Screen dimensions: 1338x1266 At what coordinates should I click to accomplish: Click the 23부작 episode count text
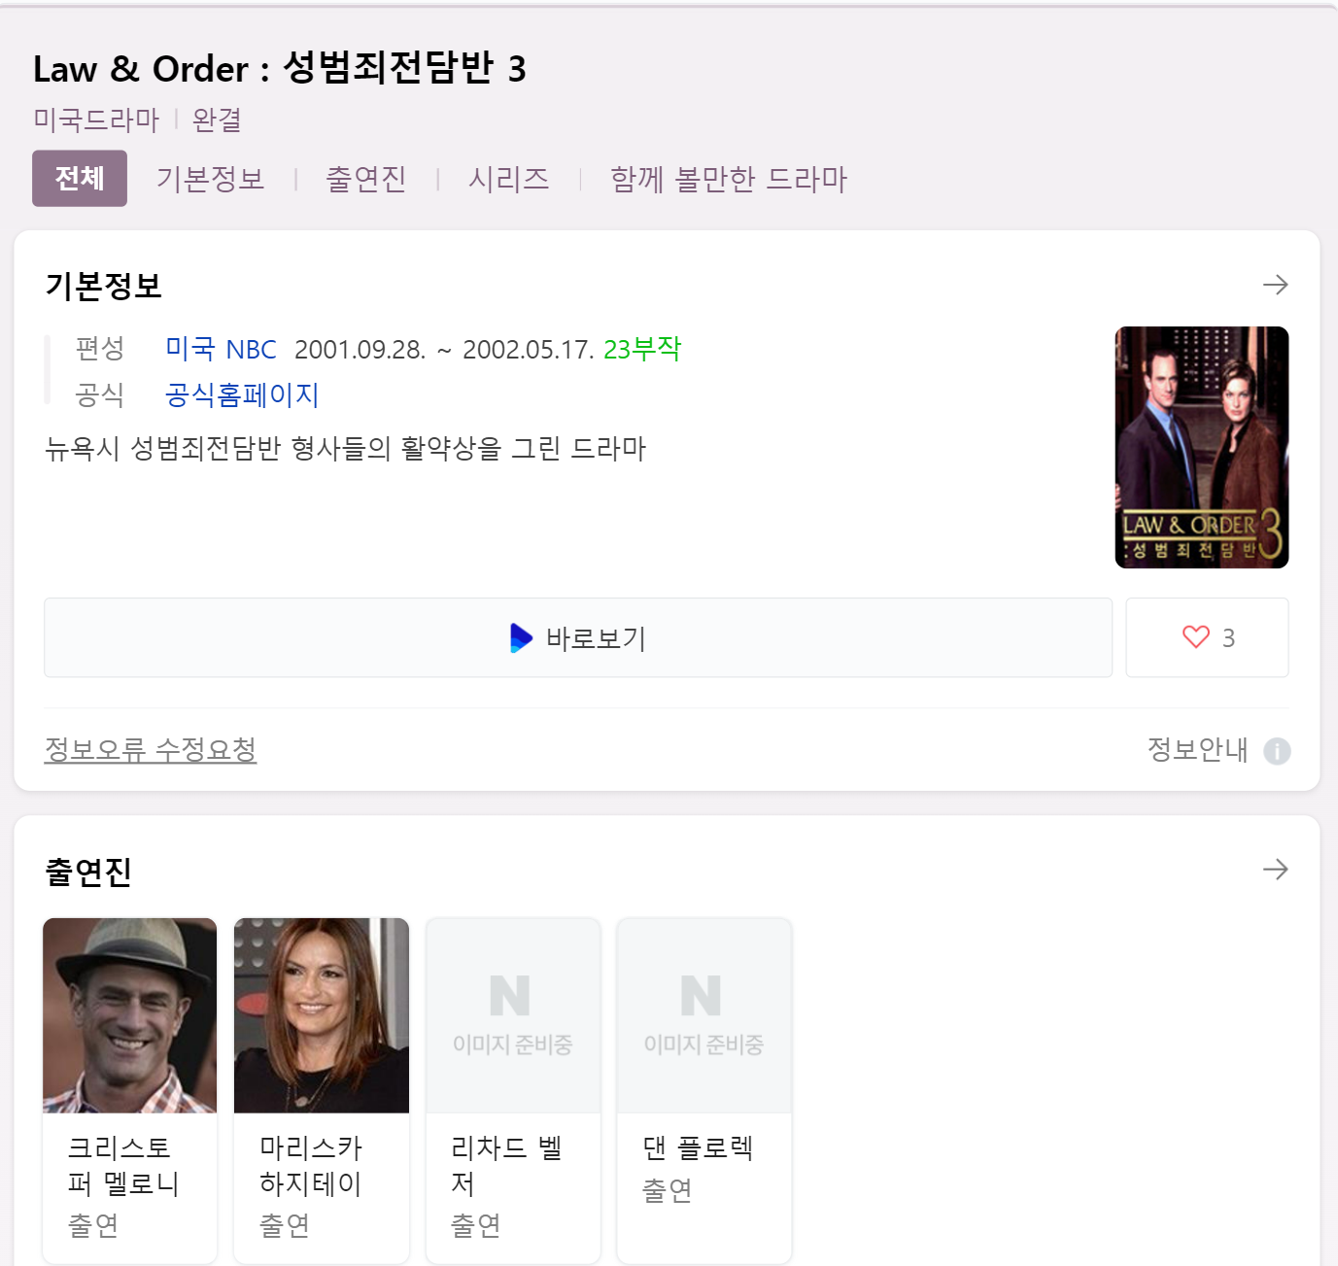click(642, 349)
